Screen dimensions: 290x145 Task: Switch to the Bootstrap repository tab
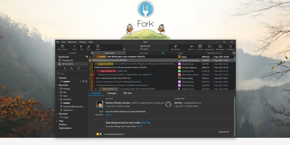coord(144,53)
